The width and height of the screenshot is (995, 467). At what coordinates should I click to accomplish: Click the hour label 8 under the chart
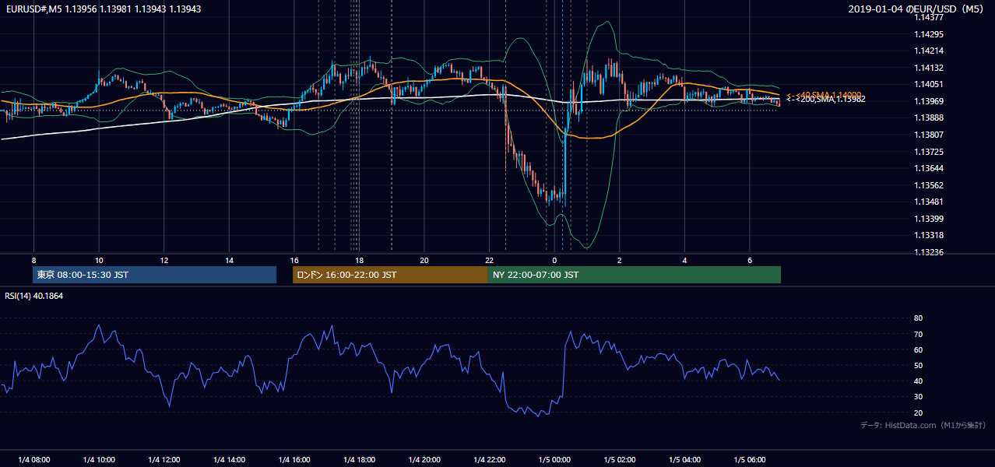(33, 260)
